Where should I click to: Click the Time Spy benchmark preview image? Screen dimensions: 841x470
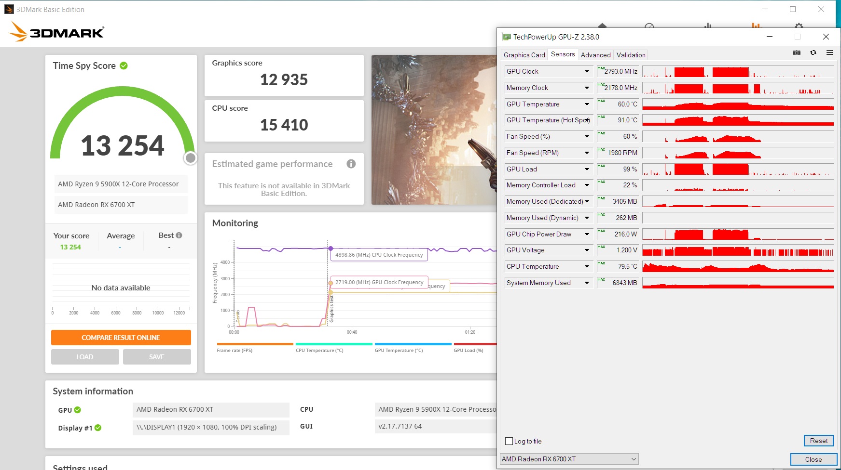tap(434, 130)
